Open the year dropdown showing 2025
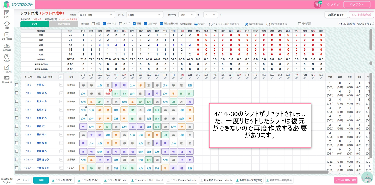 [x=187, y=15]
